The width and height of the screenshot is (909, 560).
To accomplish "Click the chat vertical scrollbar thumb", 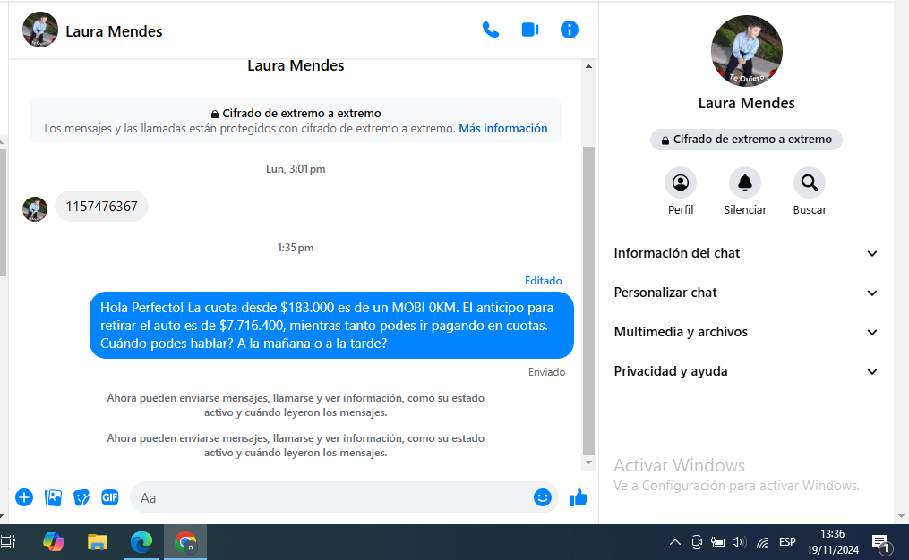I will [588, 301].
